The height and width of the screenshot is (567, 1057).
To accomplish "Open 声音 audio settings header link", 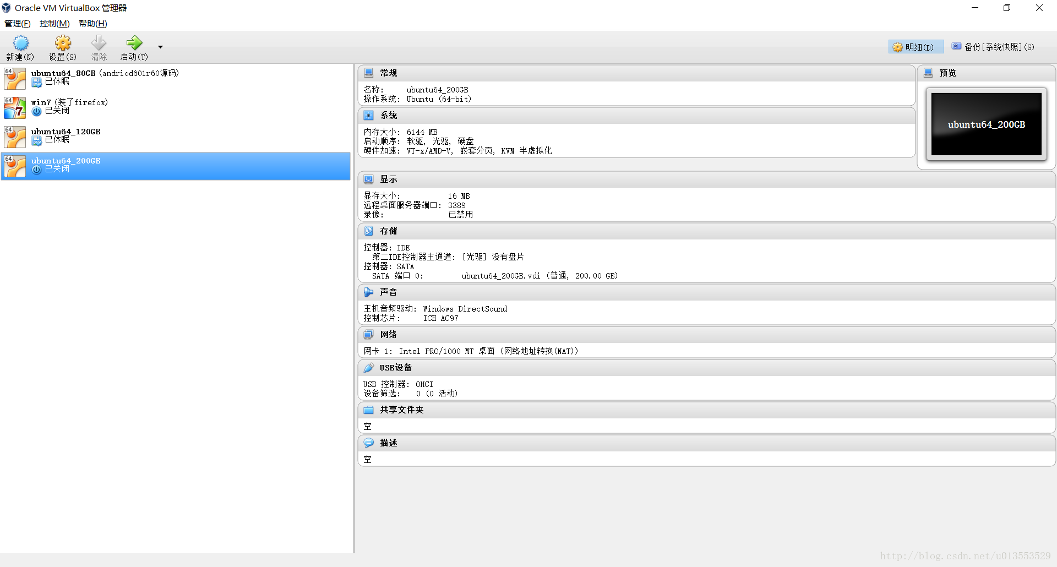I will point(388,292).
